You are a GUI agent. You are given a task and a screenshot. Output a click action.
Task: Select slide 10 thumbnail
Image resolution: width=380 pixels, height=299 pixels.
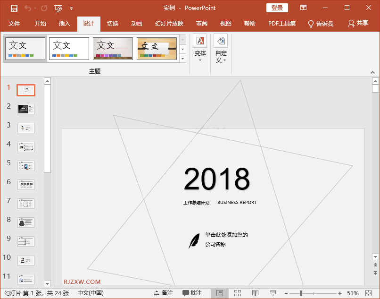click(26, 260)
